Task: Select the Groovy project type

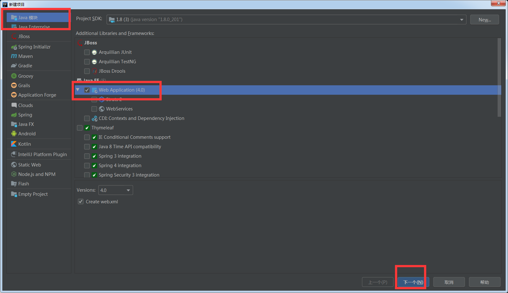Action: coord(25,76)
